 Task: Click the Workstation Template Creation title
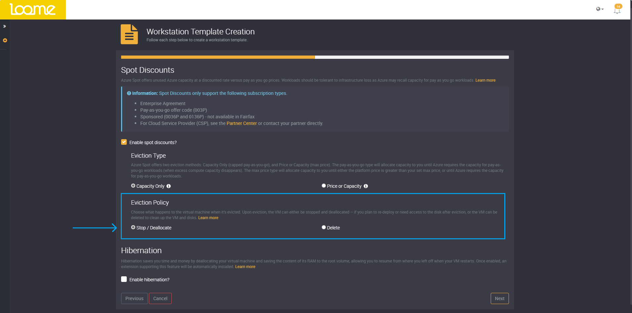click(x=201, y=32)
